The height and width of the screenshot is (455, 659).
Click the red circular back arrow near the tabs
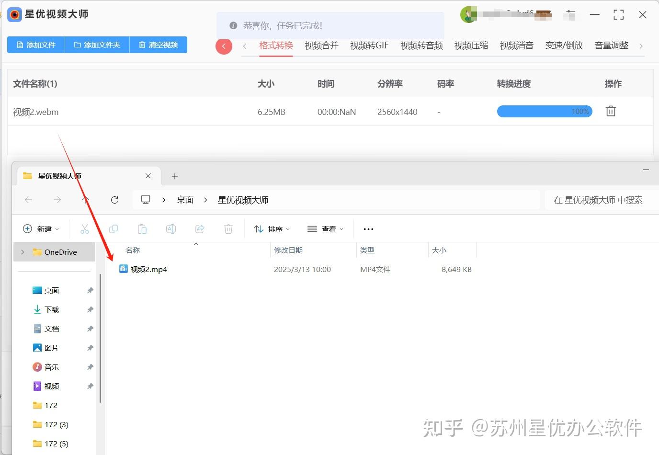pos(223,46)
